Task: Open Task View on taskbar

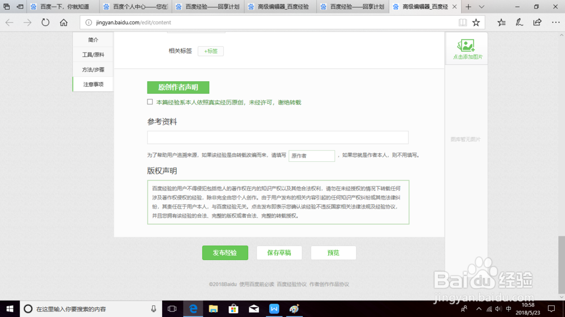Action: 172,309
